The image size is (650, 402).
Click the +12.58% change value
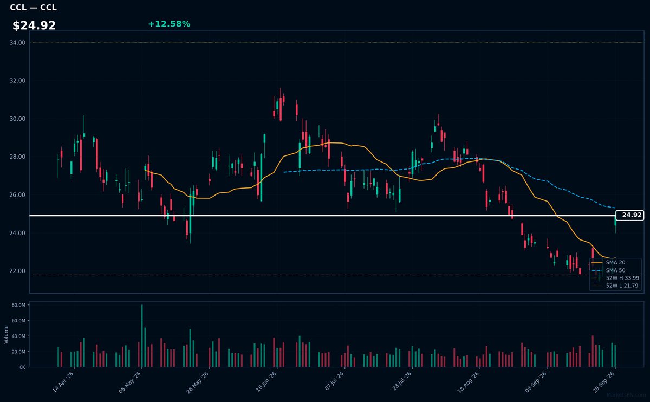(x=169, y=24)
